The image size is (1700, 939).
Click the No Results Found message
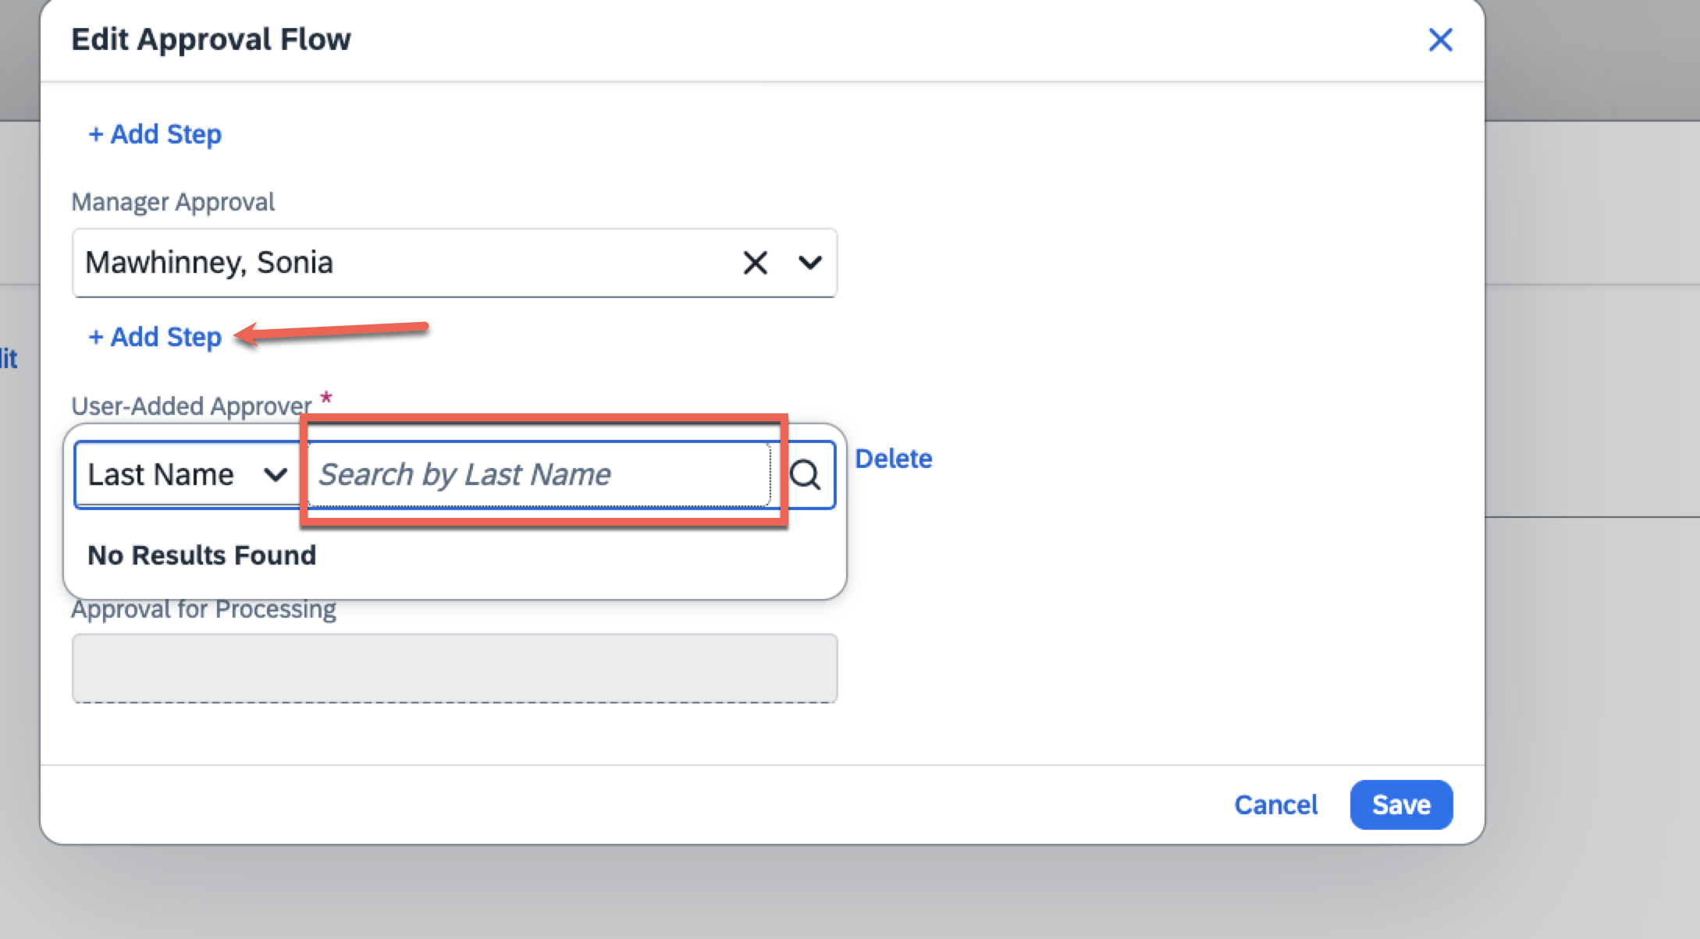202,555
